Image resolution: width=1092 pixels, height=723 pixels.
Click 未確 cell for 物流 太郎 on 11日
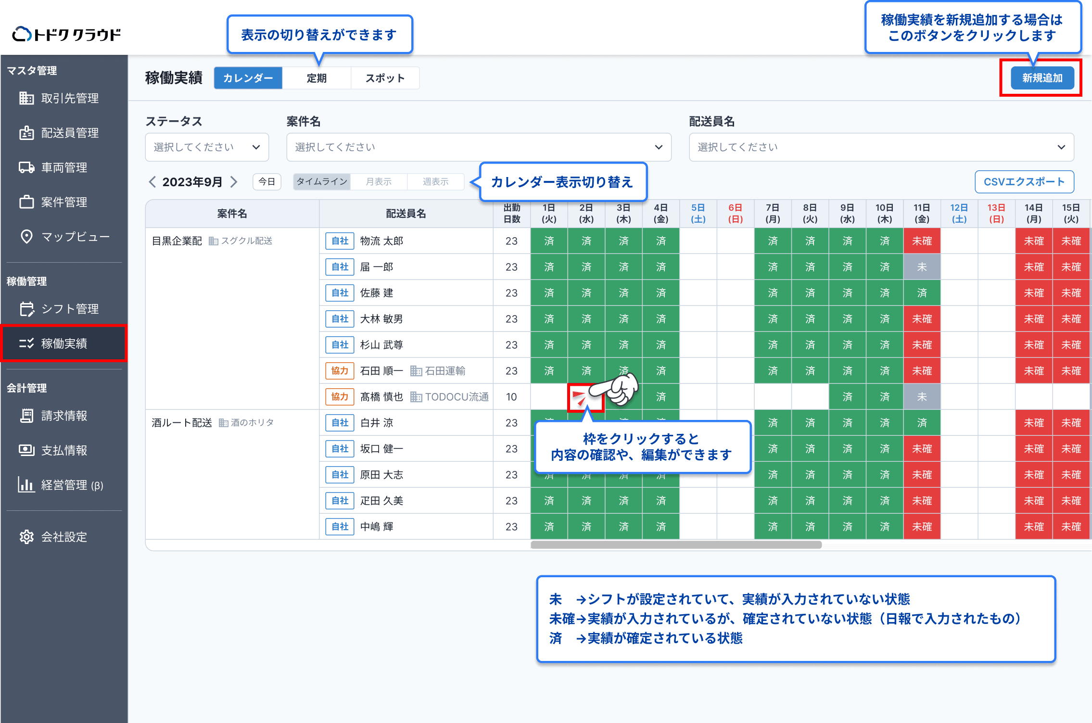pos(922,241)
